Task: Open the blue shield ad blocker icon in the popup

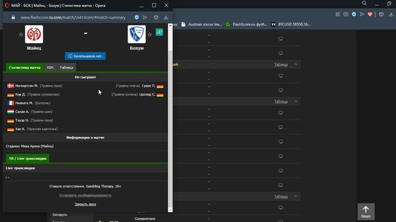Action: pos(137,17)
